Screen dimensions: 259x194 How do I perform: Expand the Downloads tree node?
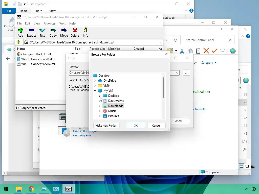[x=100, y=106]
